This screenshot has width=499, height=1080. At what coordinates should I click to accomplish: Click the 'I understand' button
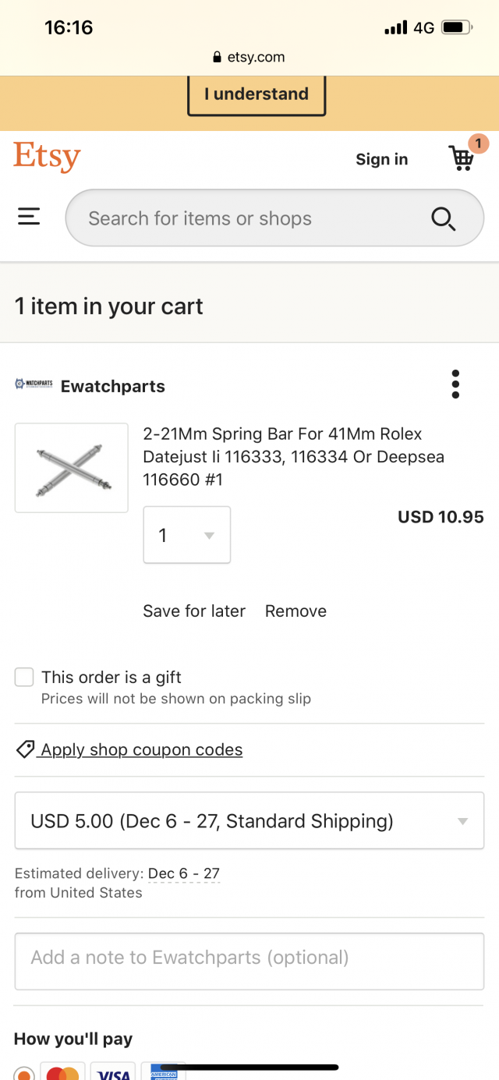pyautogui.click(x=257, y=94)
